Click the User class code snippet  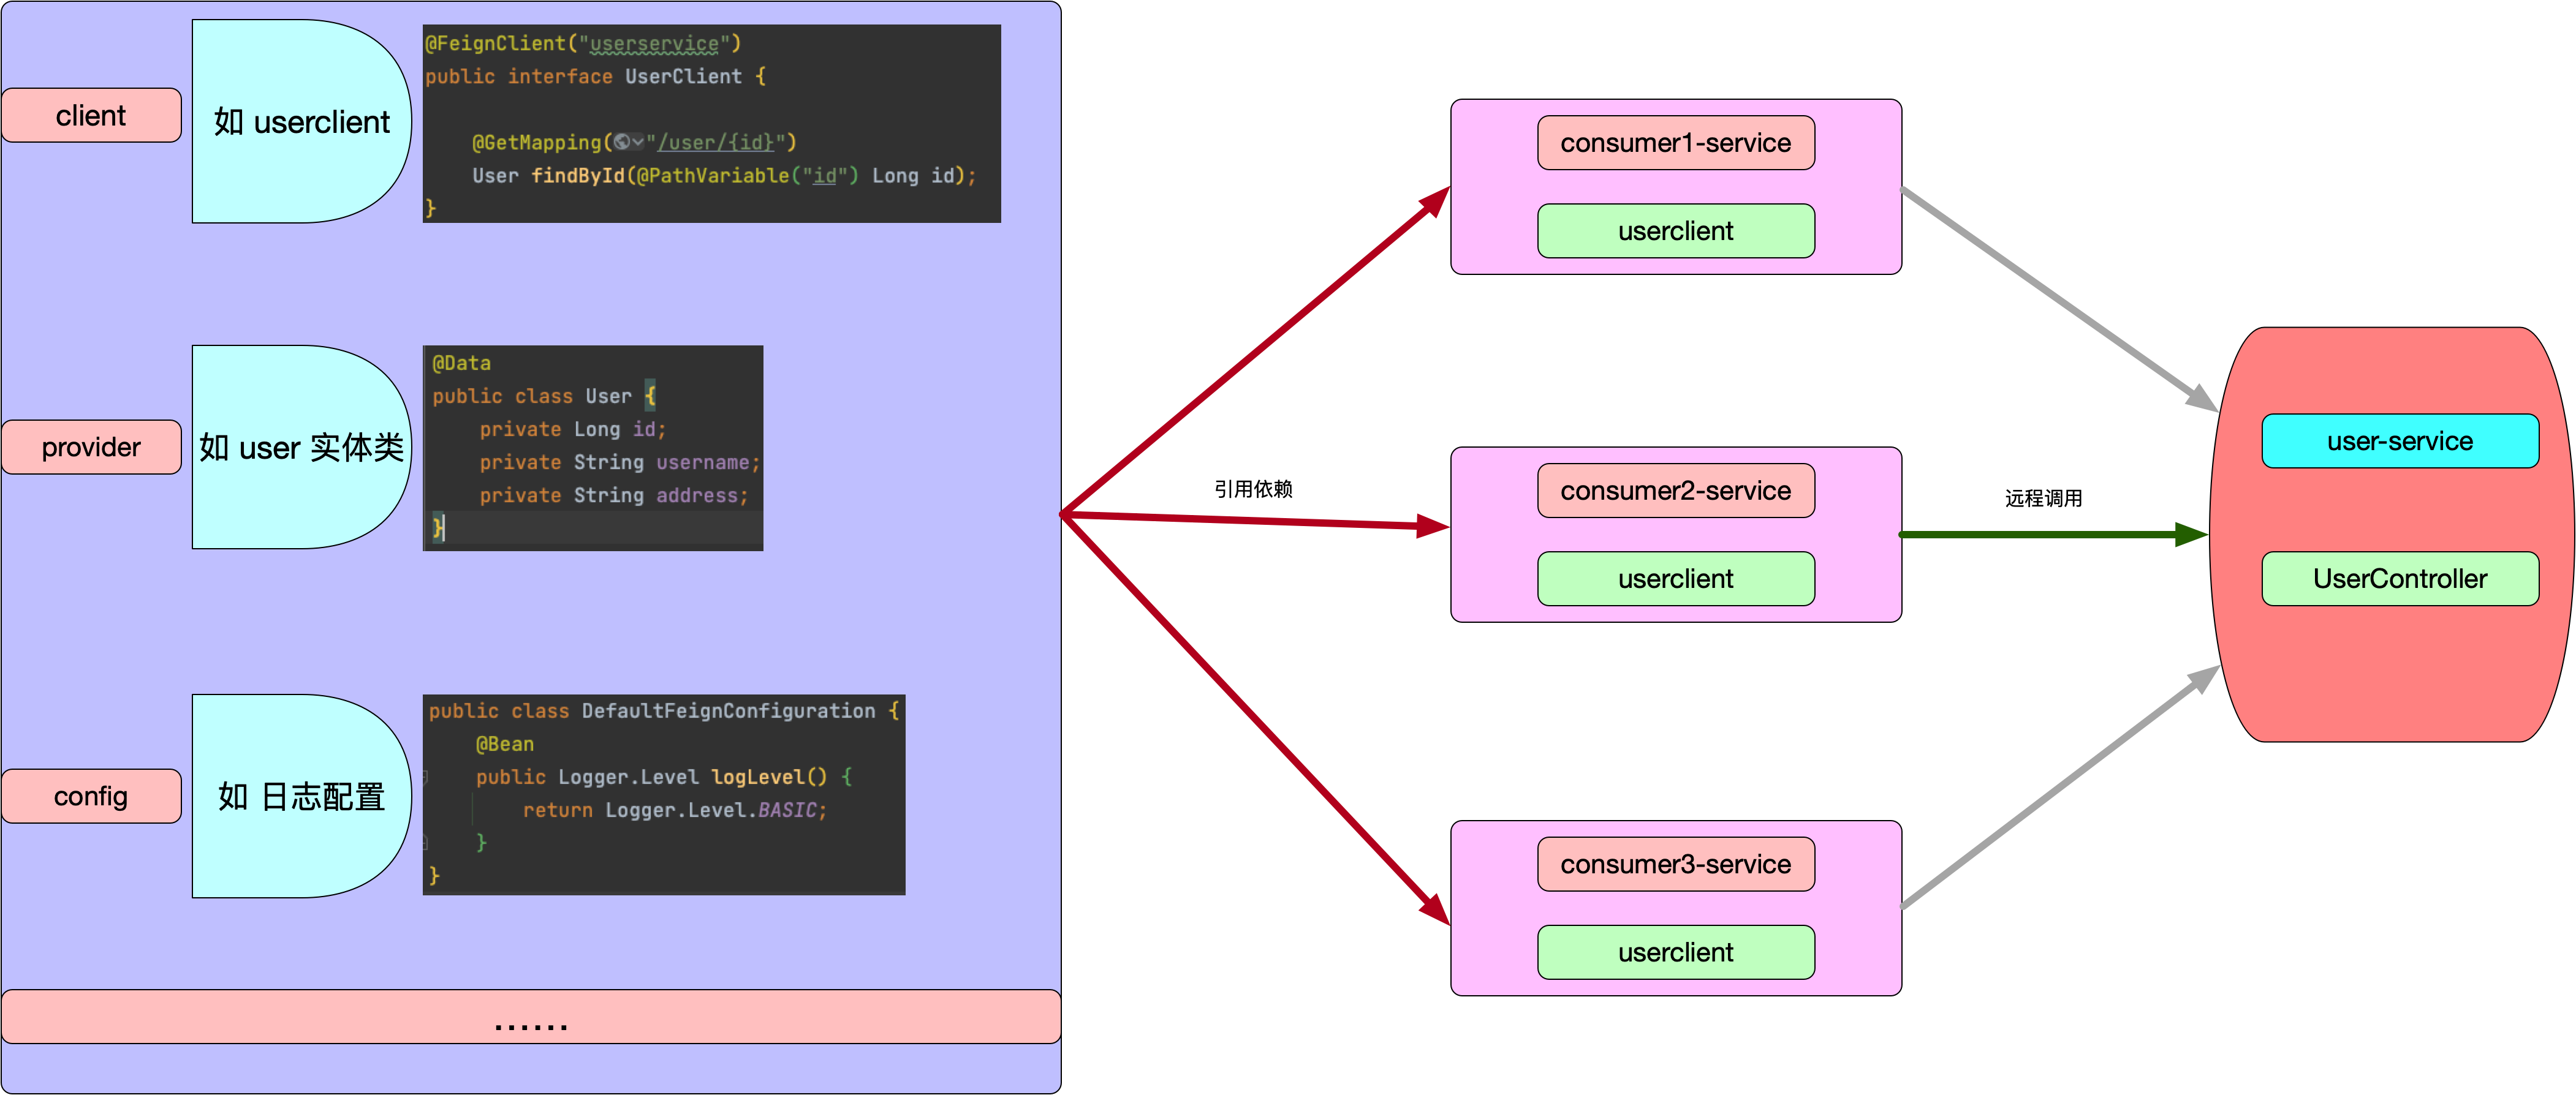[x=593, y=448]
